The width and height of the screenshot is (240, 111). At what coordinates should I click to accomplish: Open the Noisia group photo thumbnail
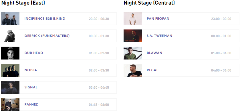pyautogui.click(x=10, y=70)
